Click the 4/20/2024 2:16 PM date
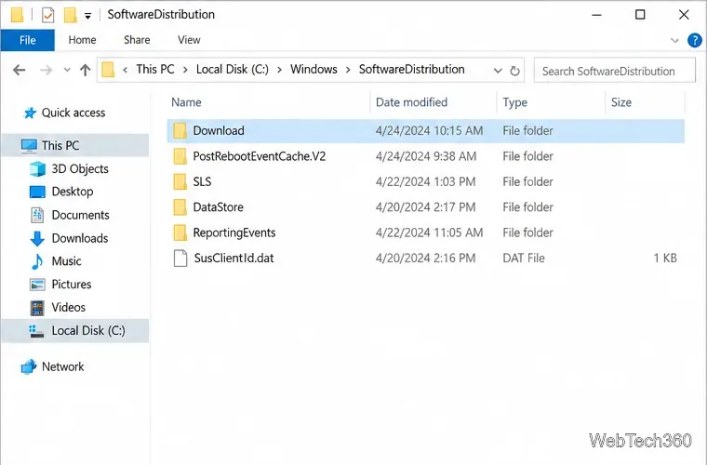Image resolution: width=707 pixels, height=465 pixels. coord(426,259)
